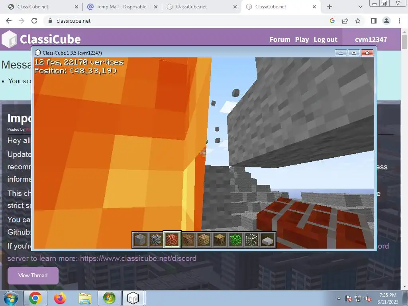Click the ClassiCube game window title icon
This screenshot has height=306, width=408.
pyautogui.click(x=38, y=53)
